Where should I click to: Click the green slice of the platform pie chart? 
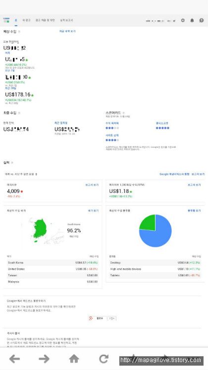click(149, 223)
